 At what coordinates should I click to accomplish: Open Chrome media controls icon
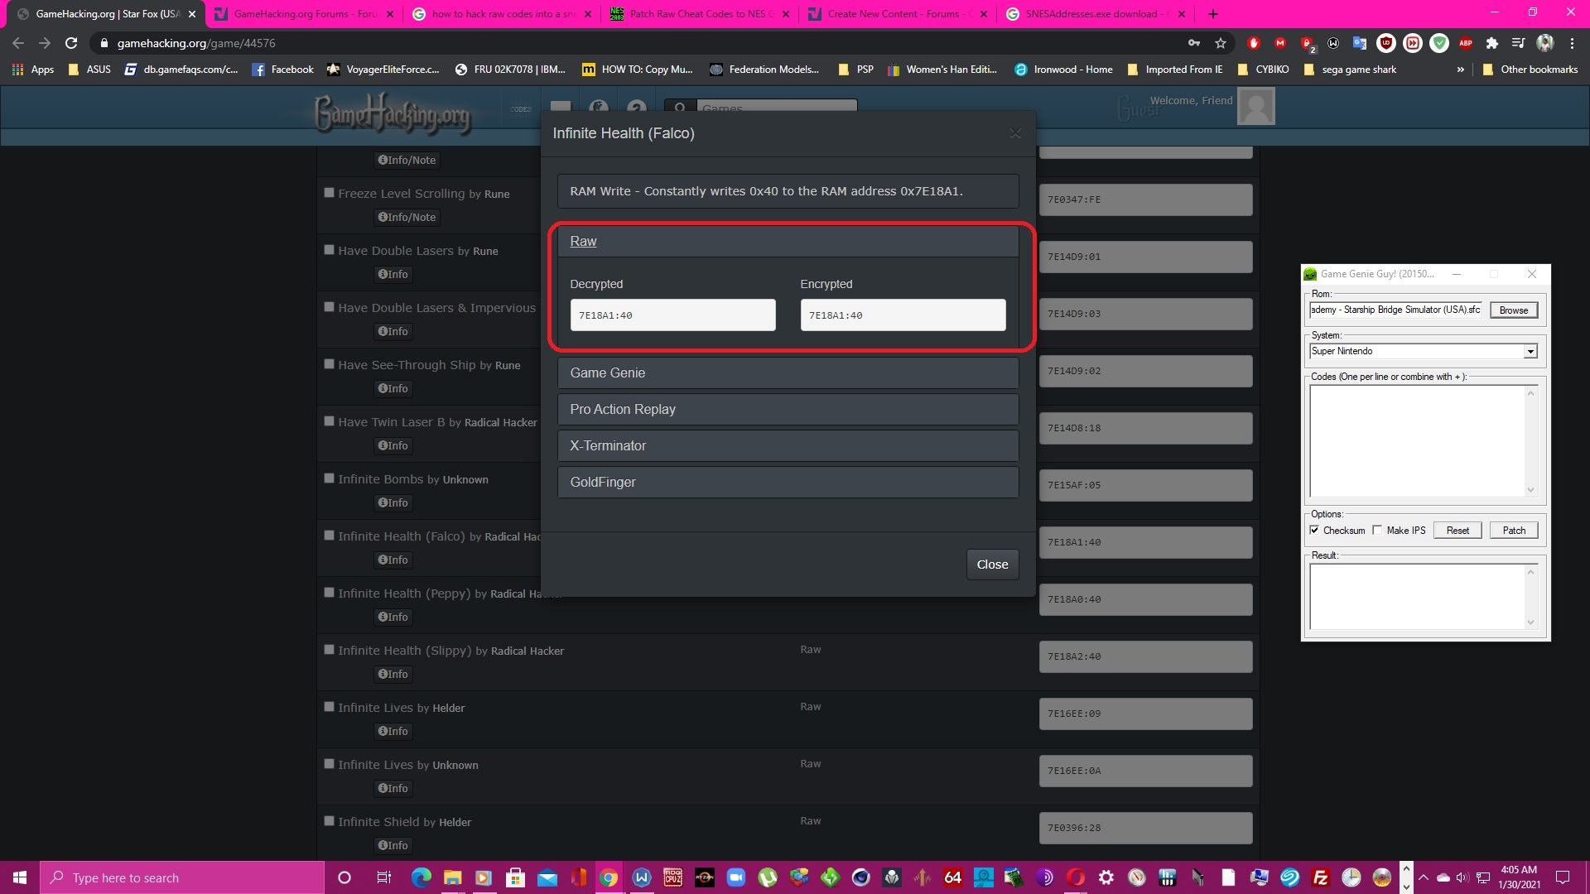[x=1518, y=43]
